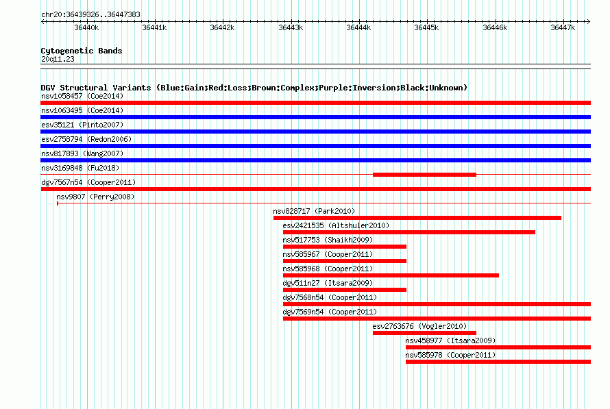Click dgv7567n54 (Cooper2011) label

(88, 182)
